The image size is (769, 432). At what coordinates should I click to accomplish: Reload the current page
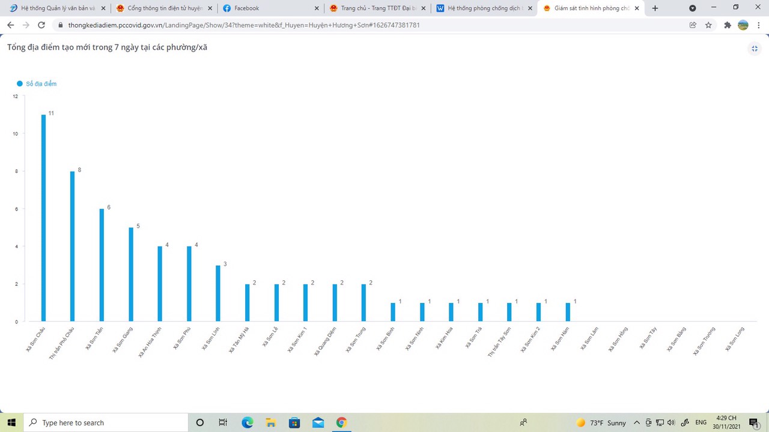(x=41, y=25)
